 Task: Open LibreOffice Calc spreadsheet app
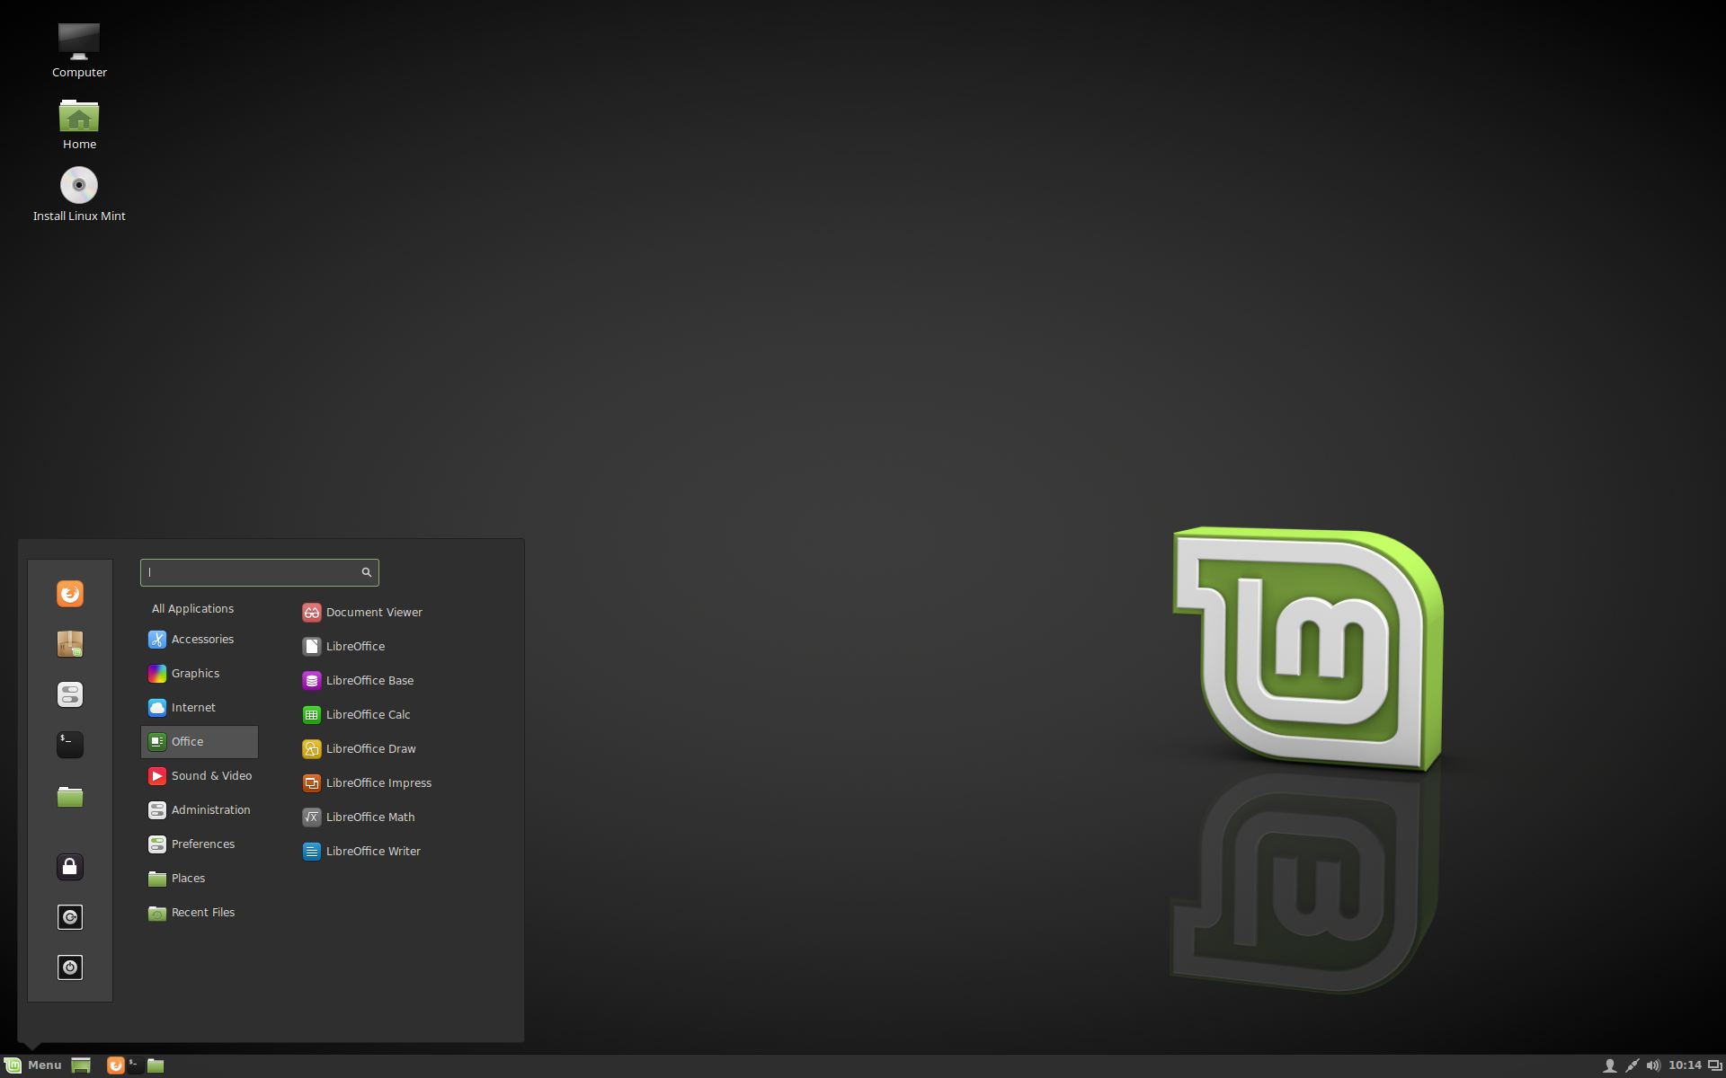(x=367, y=714)
